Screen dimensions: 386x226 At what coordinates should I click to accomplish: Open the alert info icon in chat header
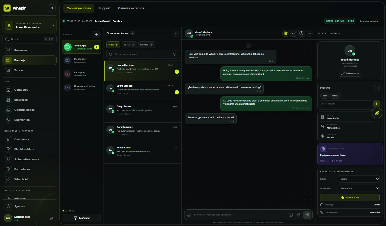(x=301, y=33)
